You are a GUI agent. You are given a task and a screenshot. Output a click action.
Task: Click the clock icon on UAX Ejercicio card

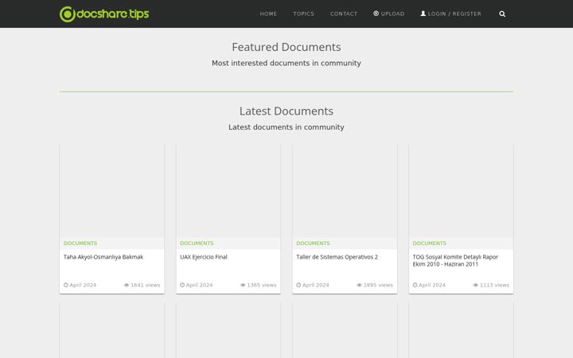(x=182, y=285)
